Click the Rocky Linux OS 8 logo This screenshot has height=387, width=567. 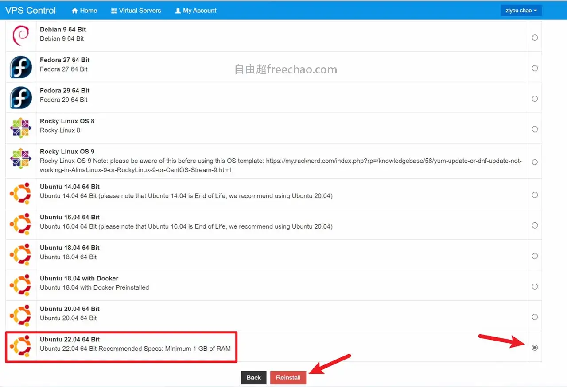[21, 128]
